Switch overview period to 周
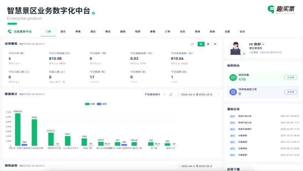Image resolution: width=303 pixels, height=171 pixels. point(208,44)
